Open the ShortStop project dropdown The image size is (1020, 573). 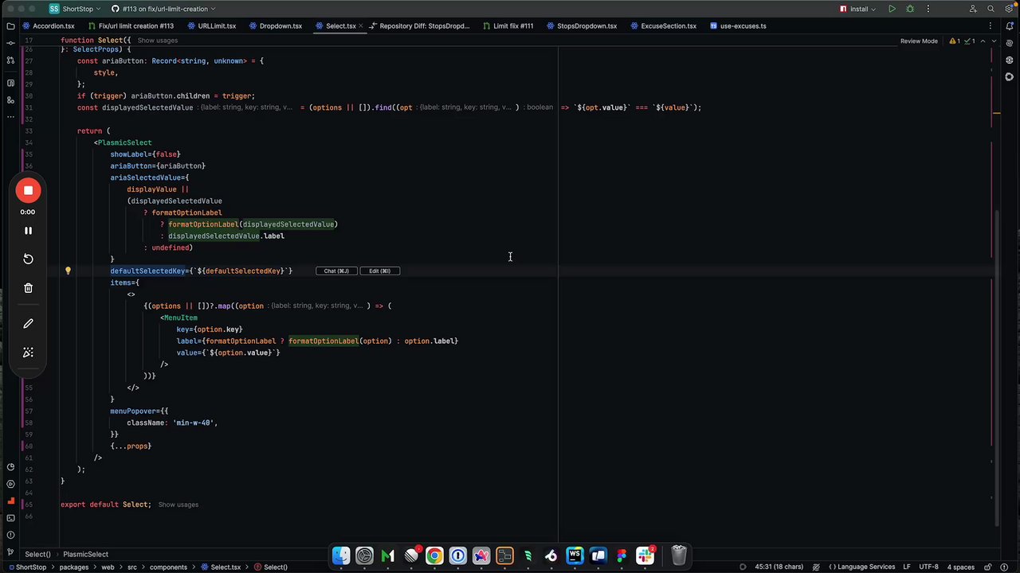(74, 9)
